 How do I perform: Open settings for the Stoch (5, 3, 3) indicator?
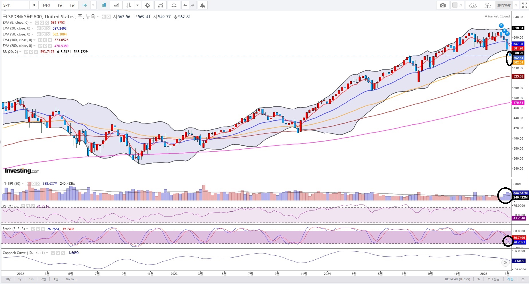coord(38,229)
